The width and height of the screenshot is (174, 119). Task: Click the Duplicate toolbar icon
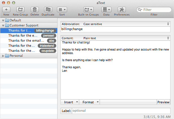(x=48, y=10)
